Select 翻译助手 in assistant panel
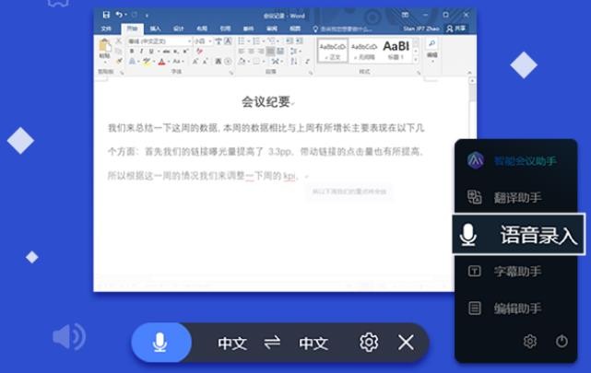This screenshot has width=591, height=373. (x=514, y=197)
